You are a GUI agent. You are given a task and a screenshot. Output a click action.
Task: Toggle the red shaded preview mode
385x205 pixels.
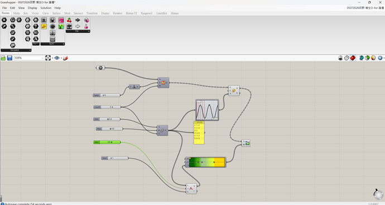pos(353,58)
